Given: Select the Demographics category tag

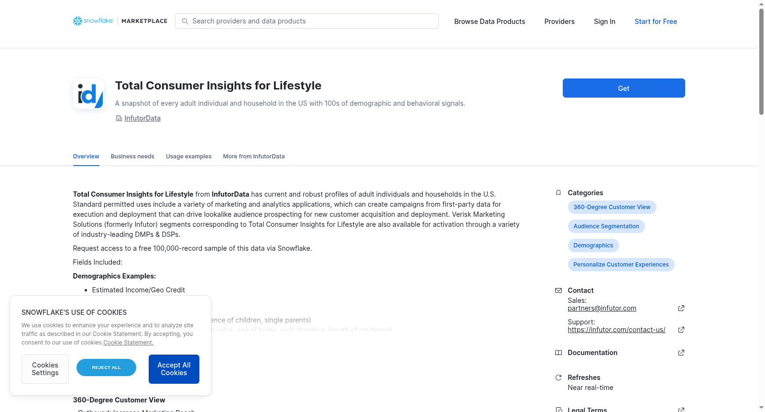Looking at the screenshot, I should coord(593,245).
